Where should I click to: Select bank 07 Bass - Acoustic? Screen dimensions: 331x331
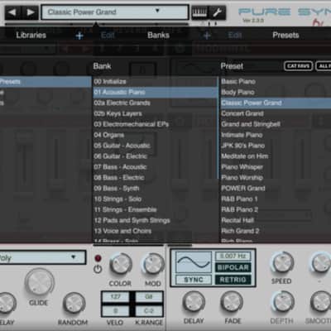[x=156, y=167]
